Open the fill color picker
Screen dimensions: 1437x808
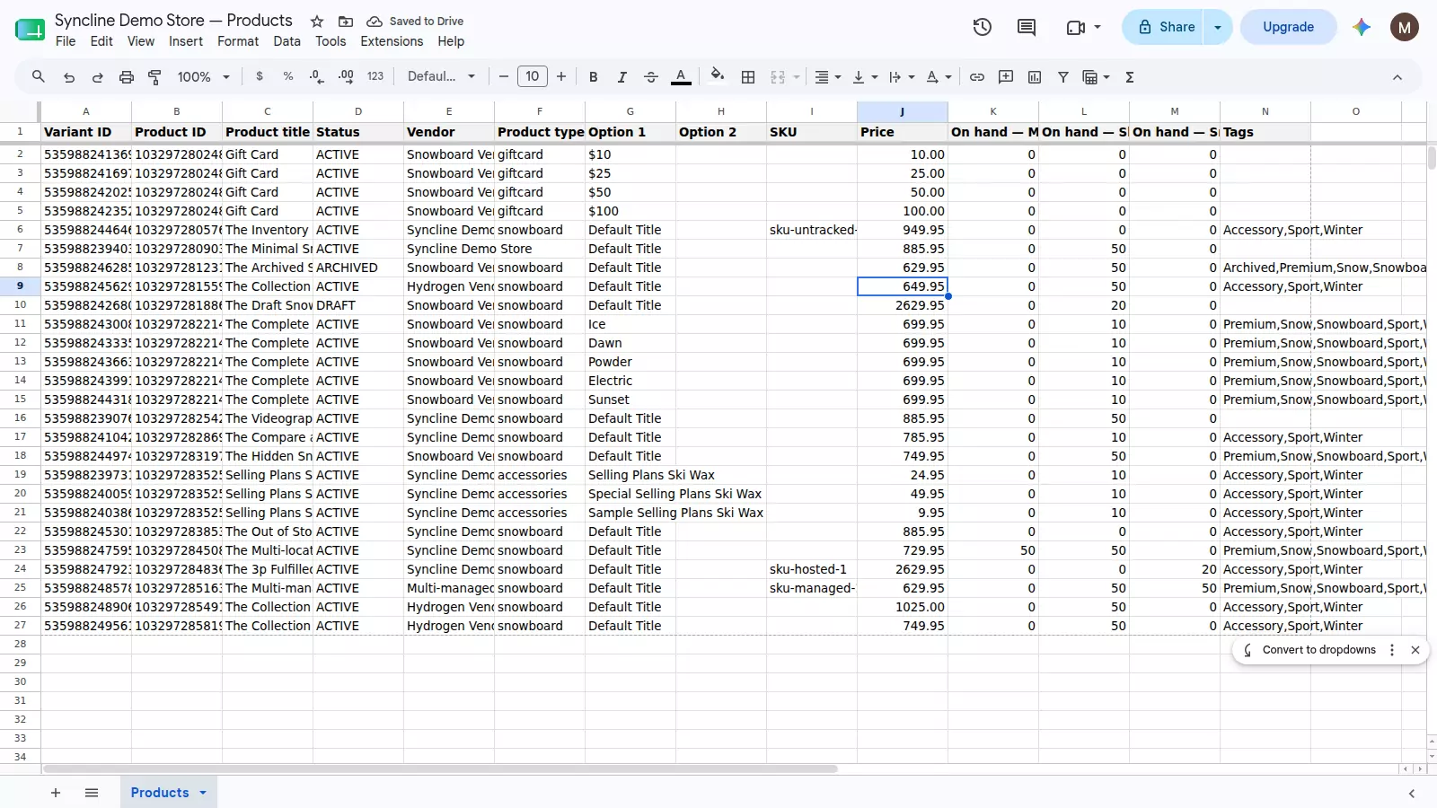[x=717, y=76]
